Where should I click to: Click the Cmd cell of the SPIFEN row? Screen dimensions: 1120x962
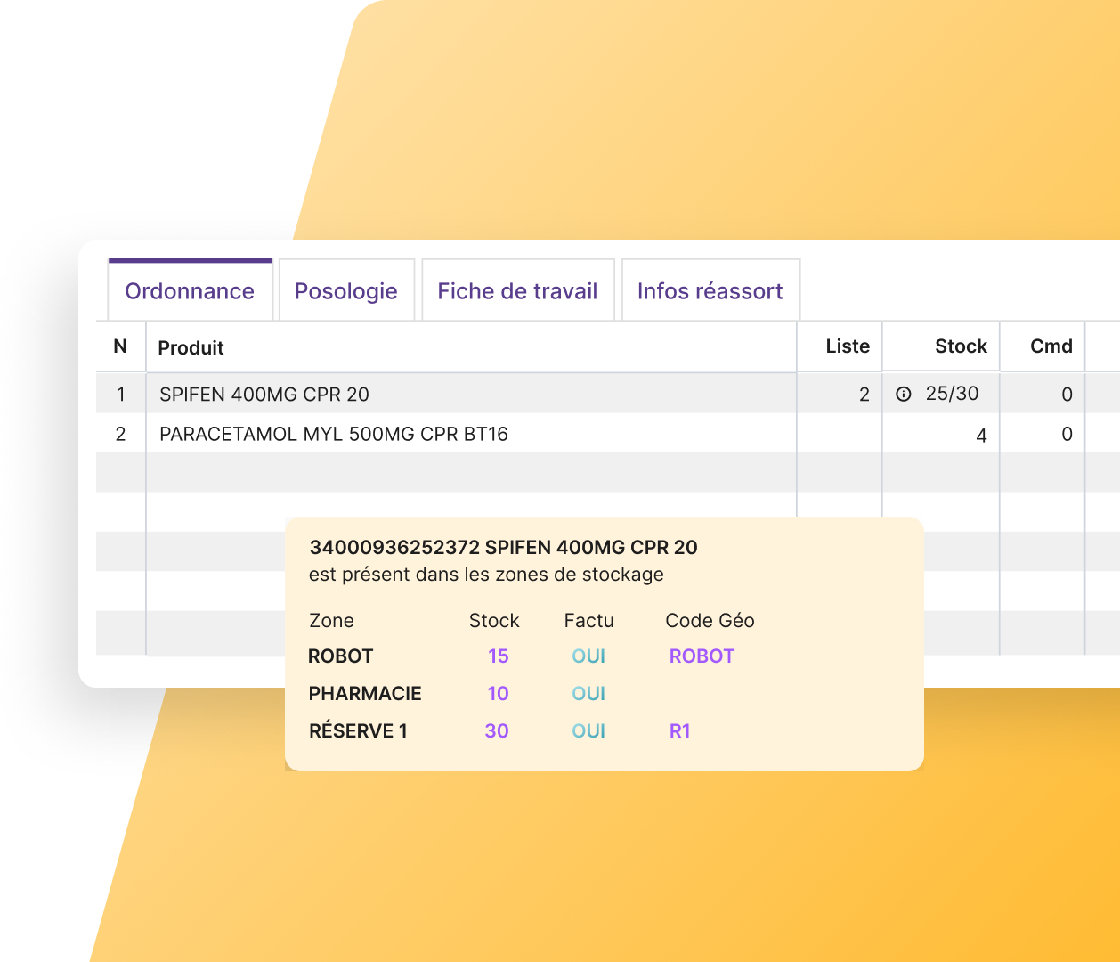coord(1067,395)
